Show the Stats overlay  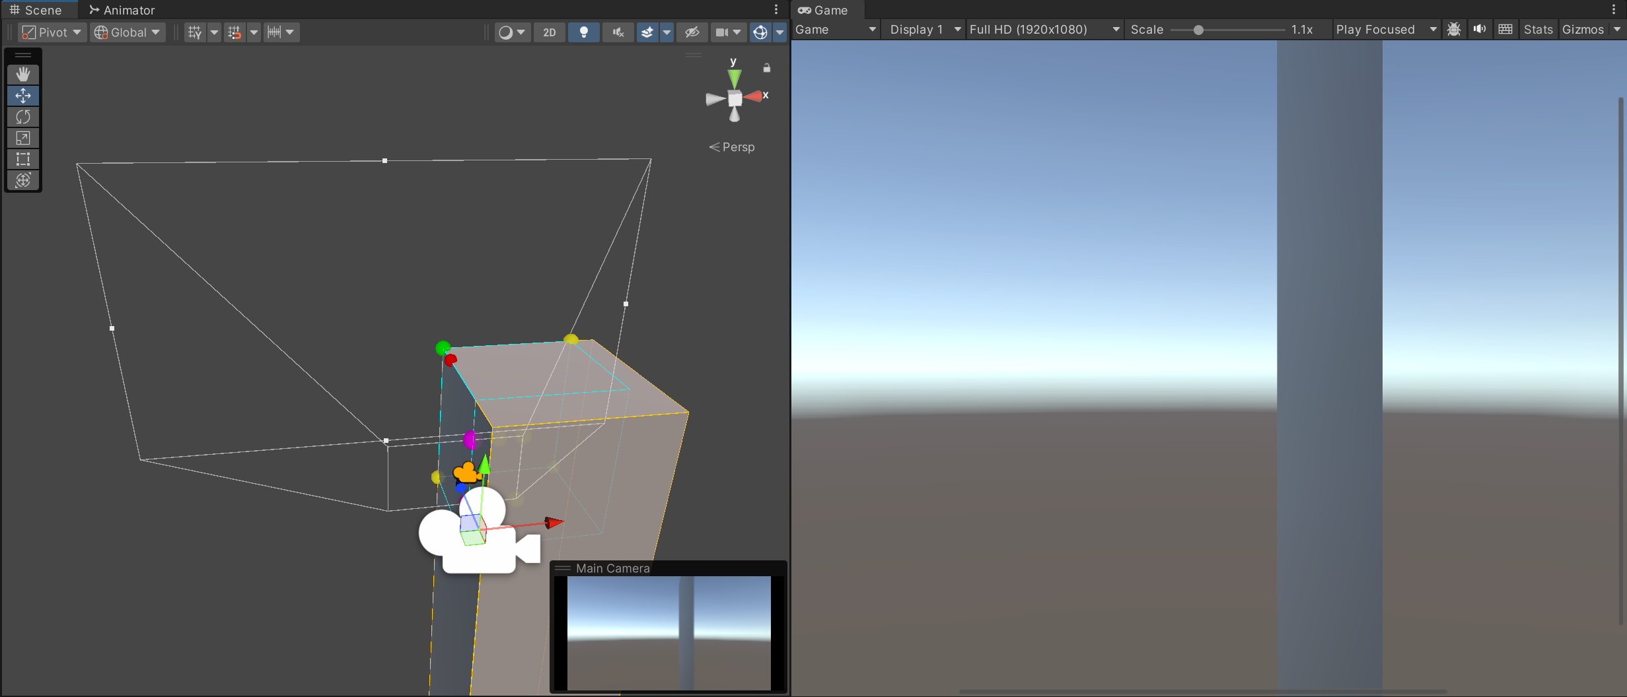coord(1538,30)
